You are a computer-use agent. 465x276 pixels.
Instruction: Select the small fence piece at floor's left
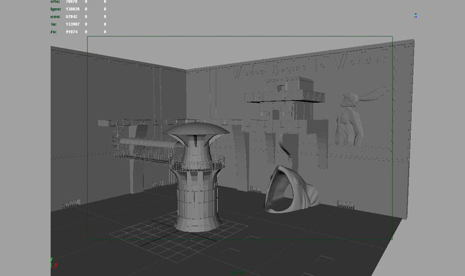[71, 204]
